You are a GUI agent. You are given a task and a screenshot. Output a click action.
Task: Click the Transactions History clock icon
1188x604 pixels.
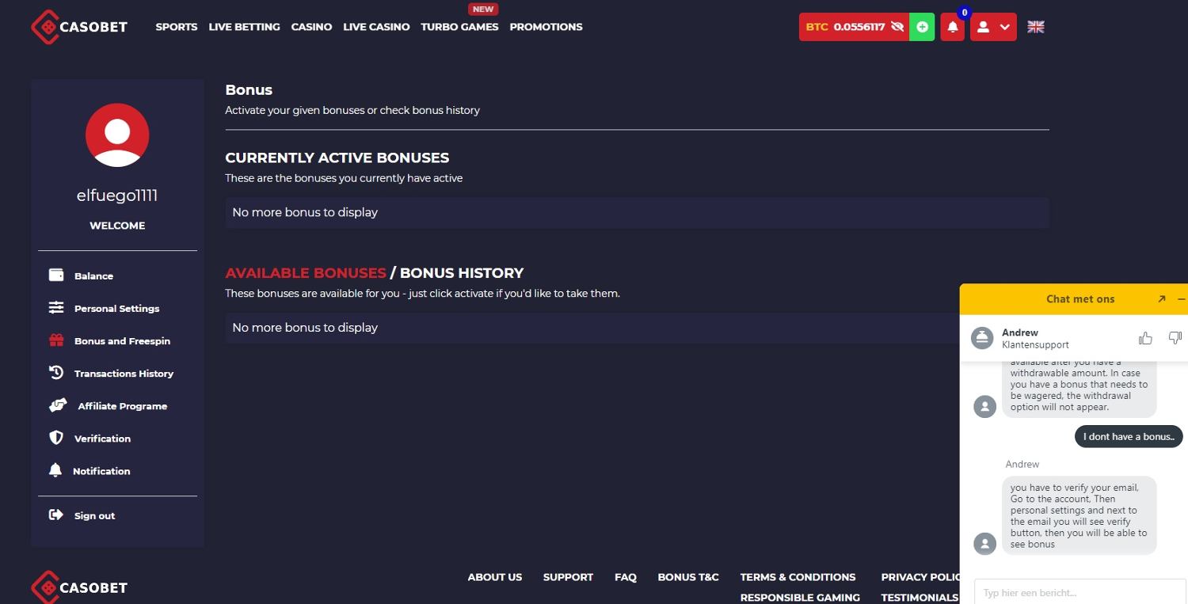point(56,373)
